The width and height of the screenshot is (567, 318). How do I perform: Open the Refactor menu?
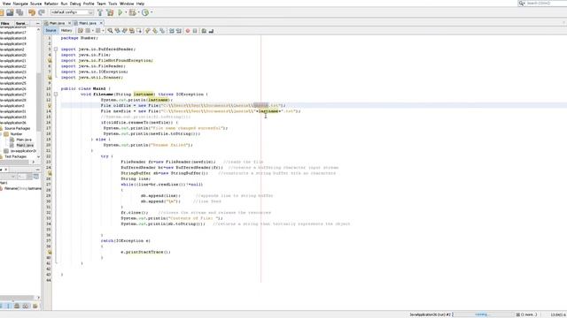click(51, 4)
